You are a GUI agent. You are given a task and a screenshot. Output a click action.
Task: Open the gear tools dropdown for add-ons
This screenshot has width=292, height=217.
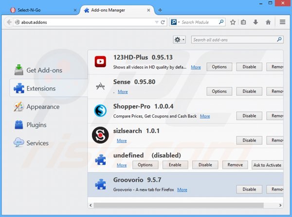pos(179,39)
